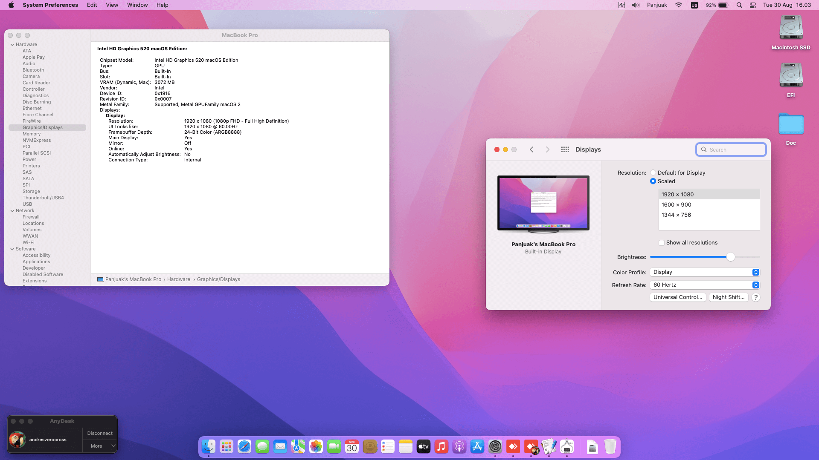The image size is (819, 460).
Task: Select the Default for Display resolution option
Action: (653, 172)
